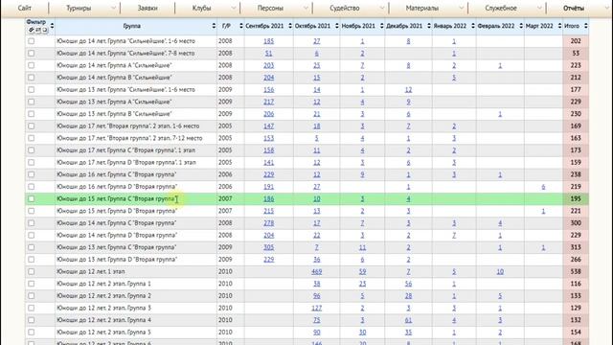Click the Группа column header
The width and height of the screenshot is (613, 345).
point(132,26)
